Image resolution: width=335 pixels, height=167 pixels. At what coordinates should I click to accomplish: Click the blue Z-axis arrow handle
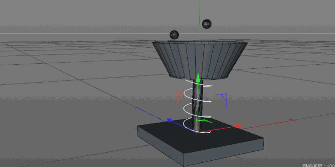point(169,120)
